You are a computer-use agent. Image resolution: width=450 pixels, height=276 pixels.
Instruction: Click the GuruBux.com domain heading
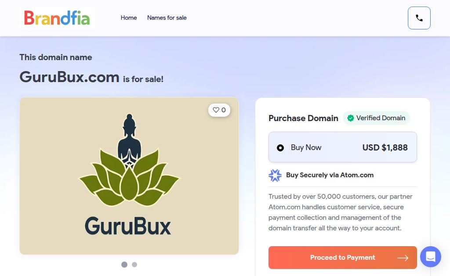click(69, 77)
